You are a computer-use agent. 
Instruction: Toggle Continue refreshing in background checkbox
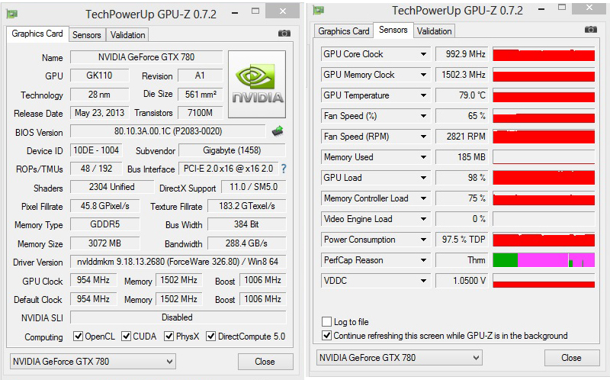327,336
